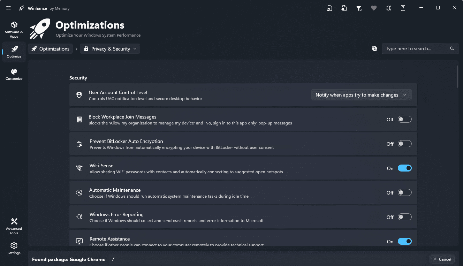Turn on Prevent BitLocker Auto Encryption
Screen dimensions: 463x266
[x=404, y=144]
